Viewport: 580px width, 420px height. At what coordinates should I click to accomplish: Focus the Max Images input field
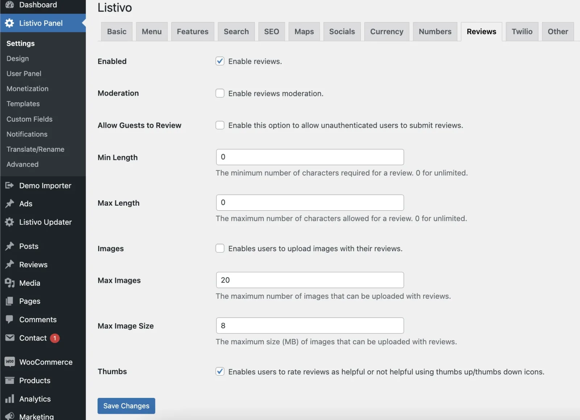[310, 280]
